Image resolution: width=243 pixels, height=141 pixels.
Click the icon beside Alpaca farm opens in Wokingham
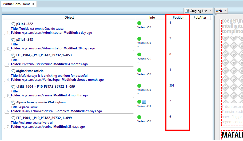tap(13, 102)
